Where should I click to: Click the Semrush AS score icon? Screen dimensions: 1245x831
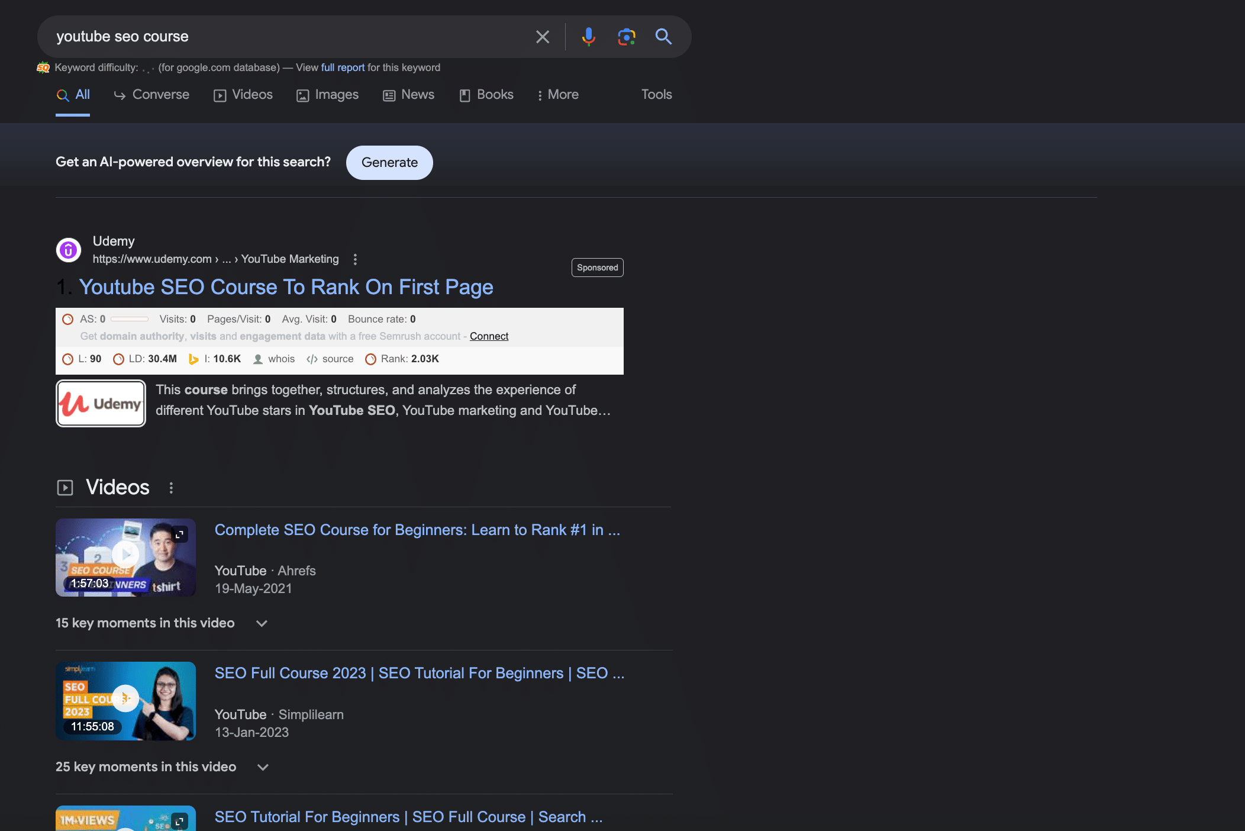pyautogui.click(x=68, y=319)
